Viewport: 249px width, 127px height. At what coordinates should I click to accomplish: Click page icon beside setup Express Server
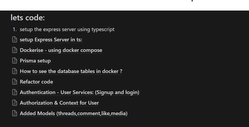[x=15, y=40]
